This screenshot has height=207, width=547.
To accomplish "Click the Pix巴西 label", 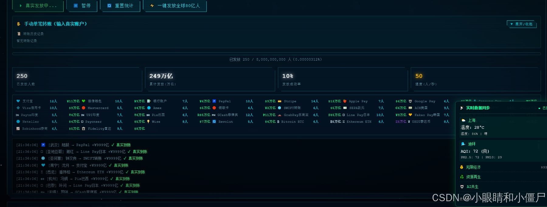I will pos(158,115).
